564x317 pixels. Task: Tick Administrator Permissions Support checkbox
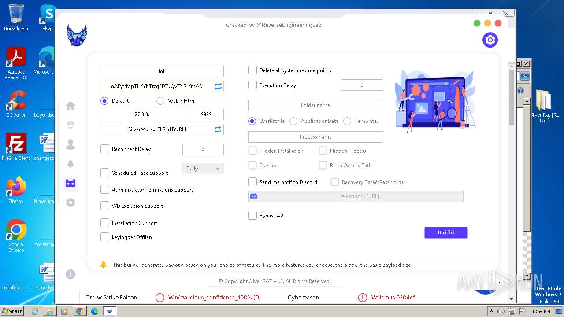pos(105,190)
